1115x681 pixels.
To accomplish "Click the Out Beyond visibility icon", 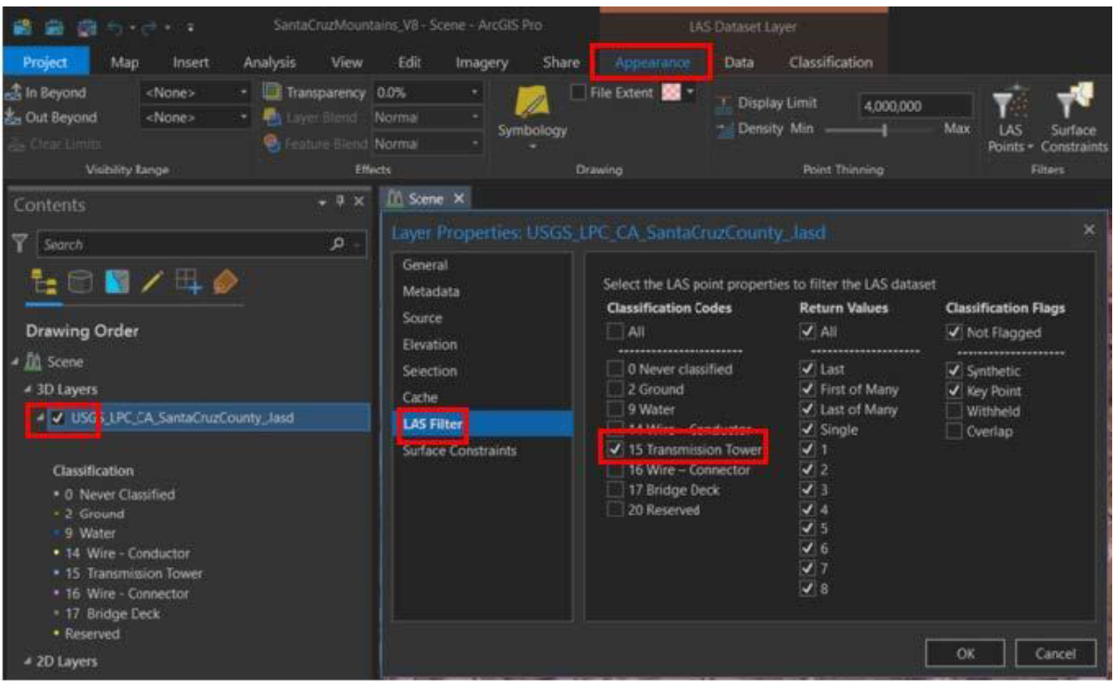I will (x=13, y=118).
